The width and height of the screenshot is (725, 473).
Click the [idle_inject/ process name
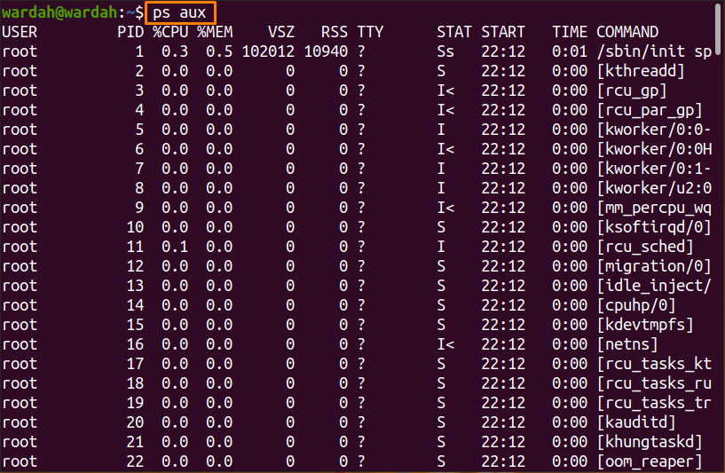pos(654,286)
